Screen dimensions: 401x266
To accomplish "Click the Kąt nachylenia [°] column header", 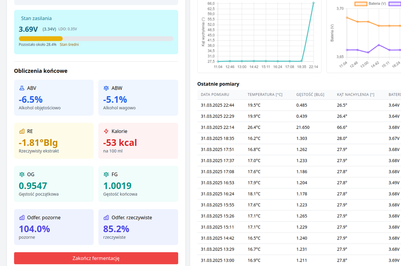I will (355, 95).
